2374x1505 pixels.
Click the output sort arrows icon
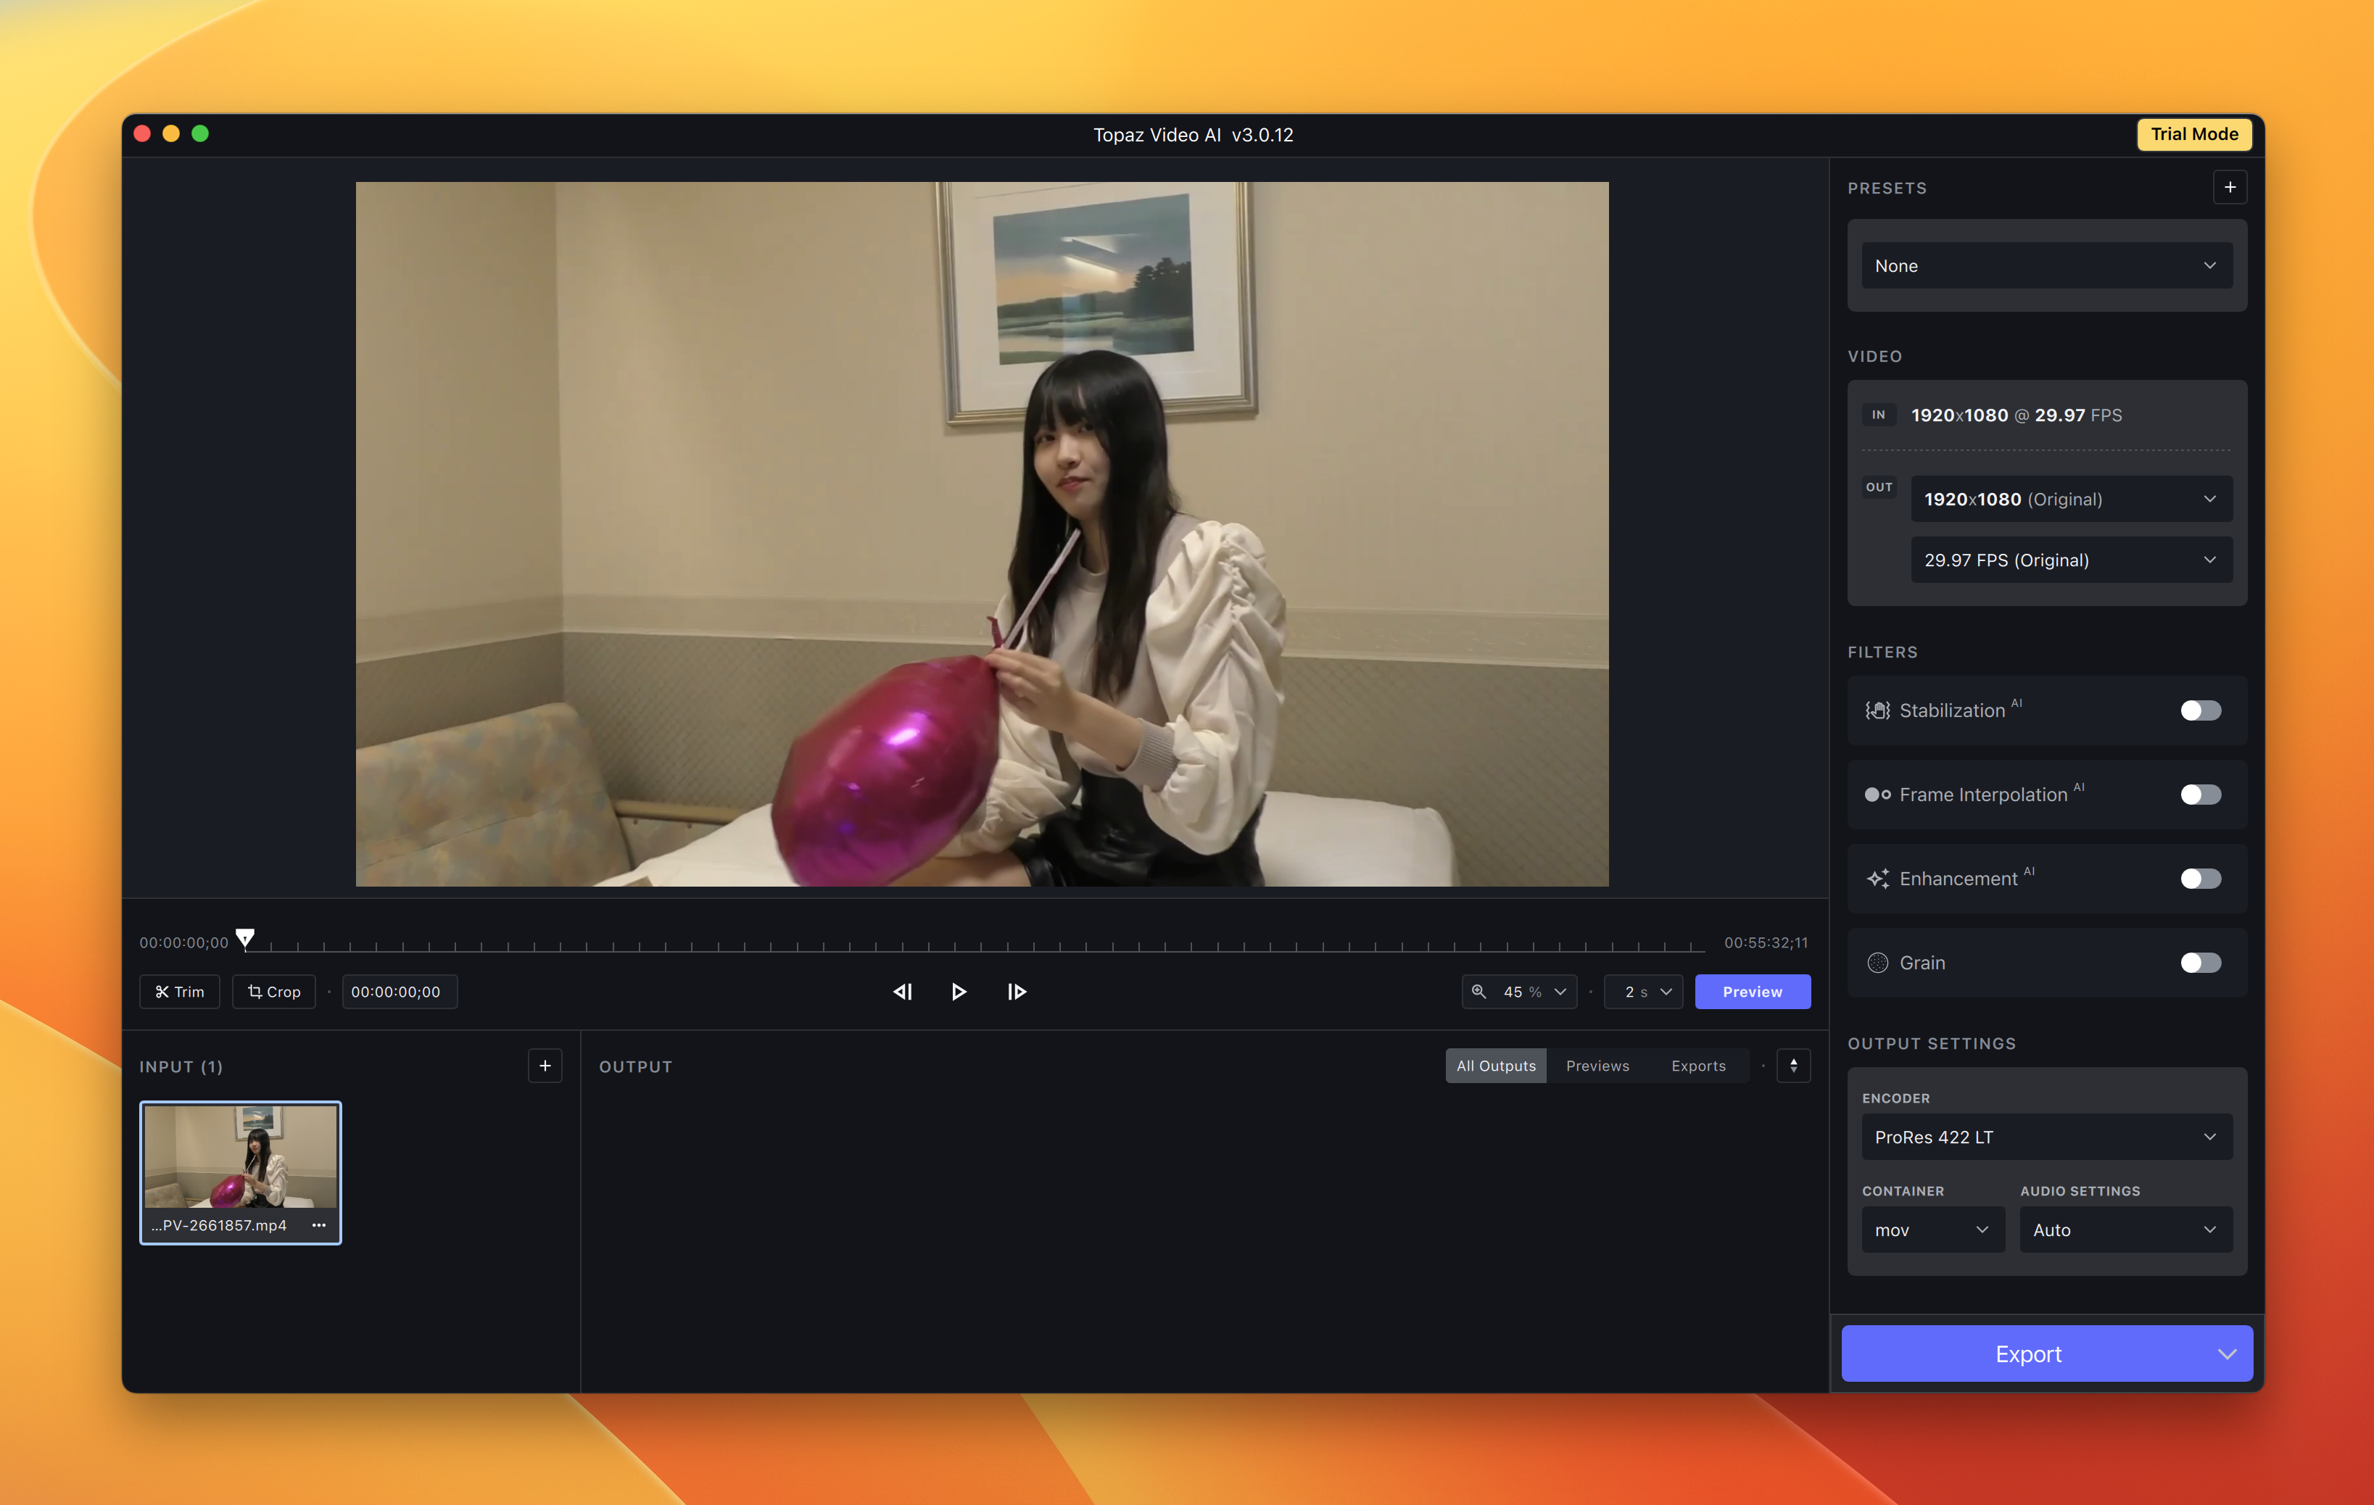tap(1793, 1066)
